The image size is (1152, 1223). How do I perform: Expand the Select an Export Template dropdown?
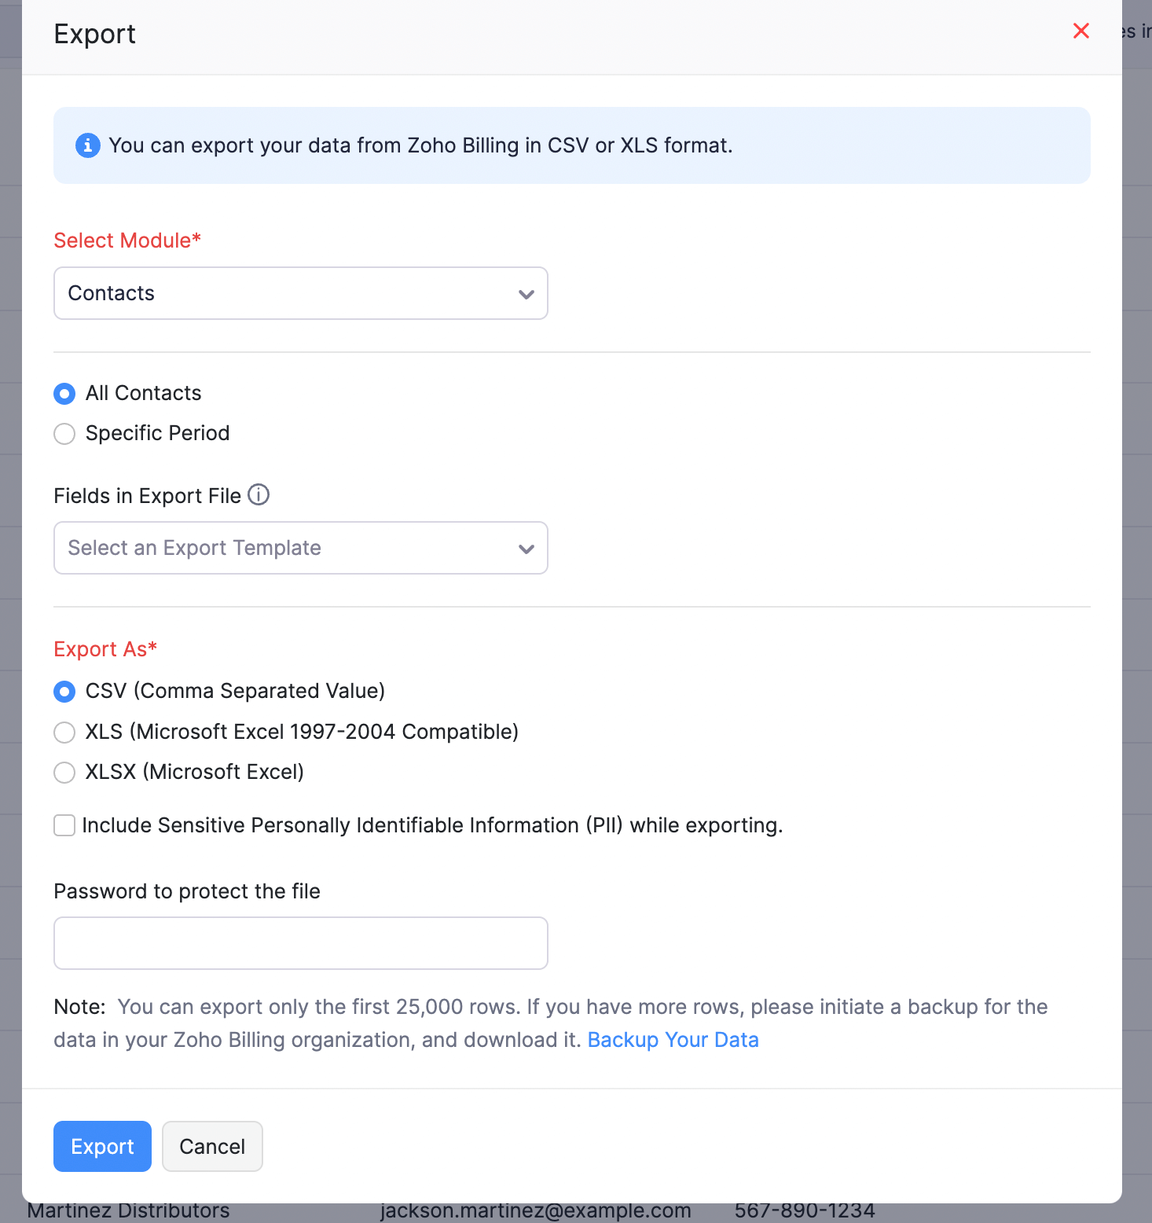[300, 548]
